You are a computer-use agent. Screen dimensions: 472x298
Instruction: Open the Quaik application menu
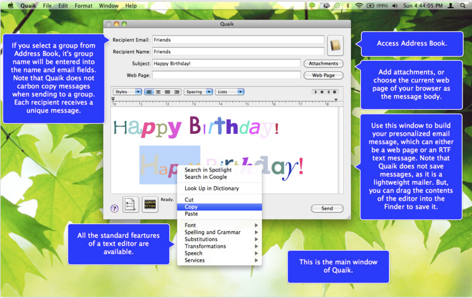tap(28, 6)
